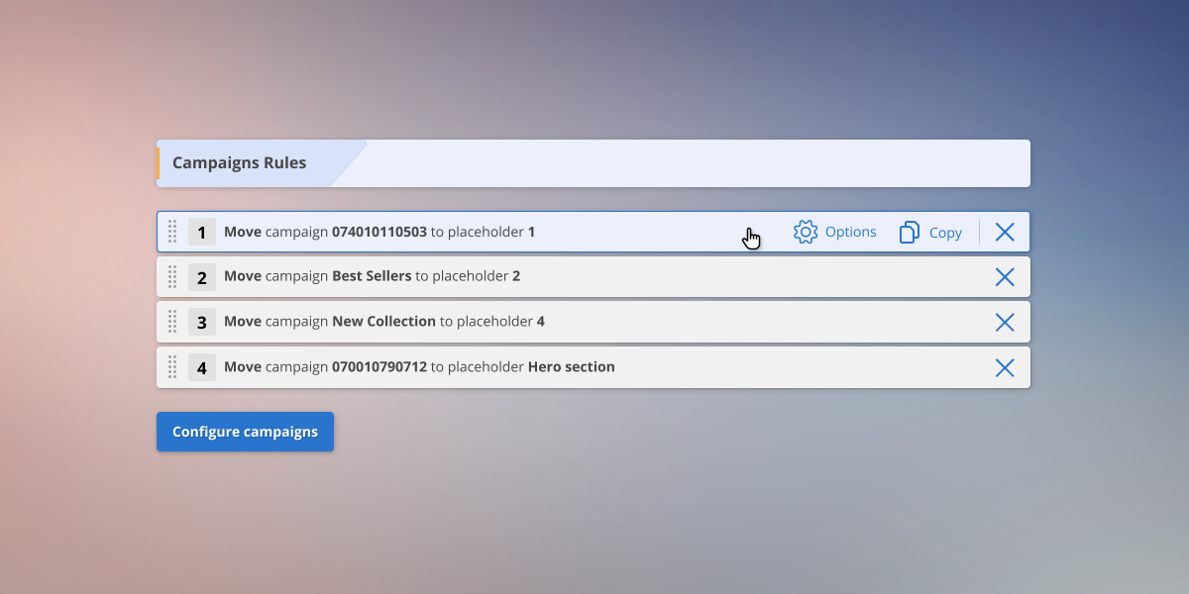Click the Options link on rule 1
This screenshot has width=1189, height=594.
click(850, 231)
